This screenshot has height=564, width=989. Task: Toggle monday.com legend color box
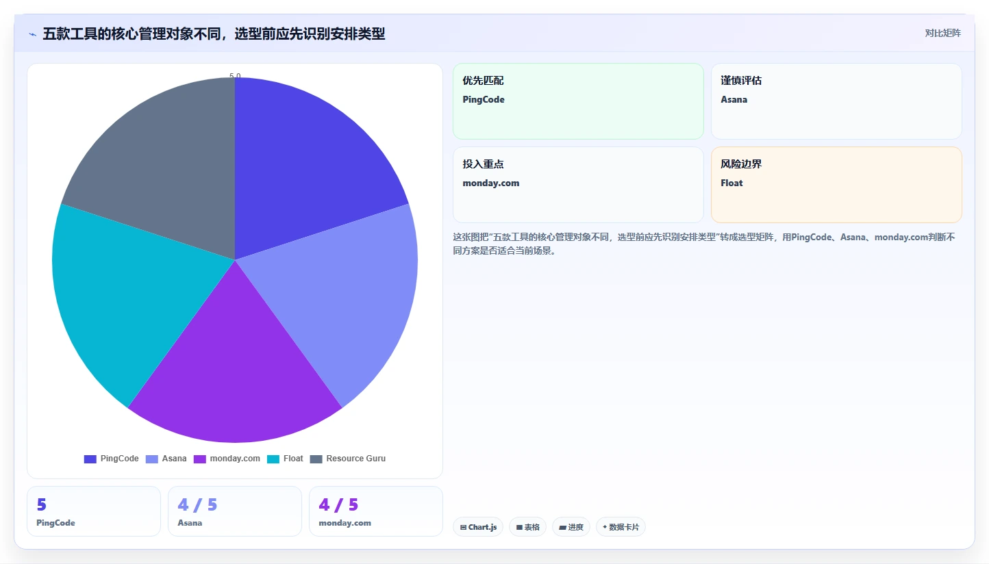(200, 459)
